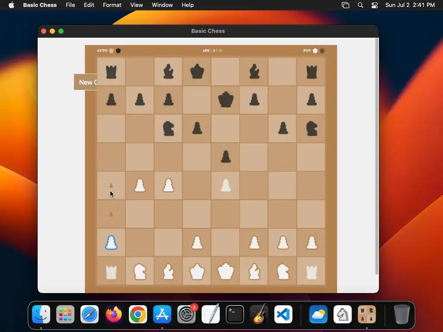This screenshot has width=443, height=332.
Task: Select the white bishop on c1
Action: coord(168,271)
